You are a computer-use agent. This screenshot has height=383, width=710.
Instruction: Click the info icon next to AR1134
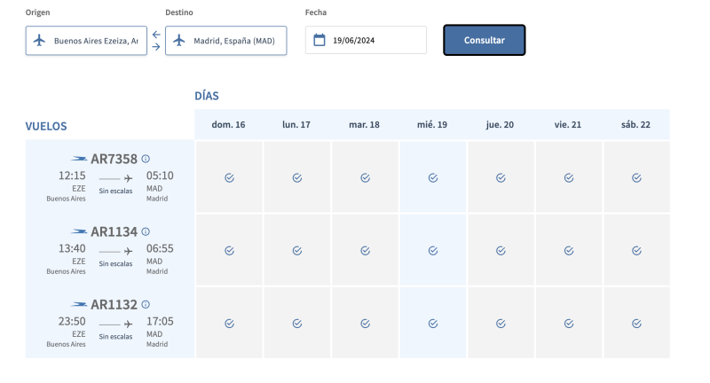(x=146, y=231)
